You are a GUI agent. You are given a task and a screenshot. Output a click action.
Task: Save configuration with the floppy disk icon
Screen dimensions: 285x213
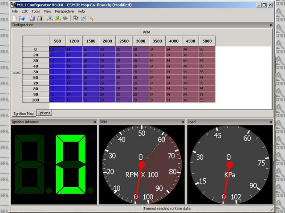pos(32,18)
